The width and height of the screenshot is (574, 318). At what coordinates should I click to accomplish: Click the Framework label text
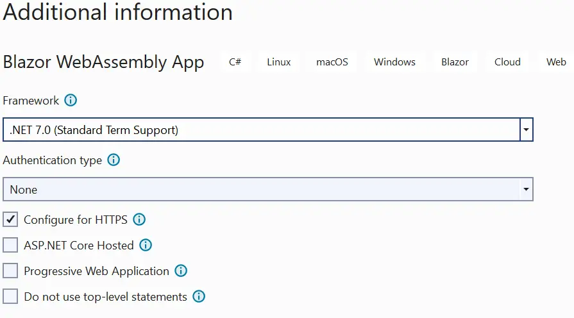pos(31,100)
